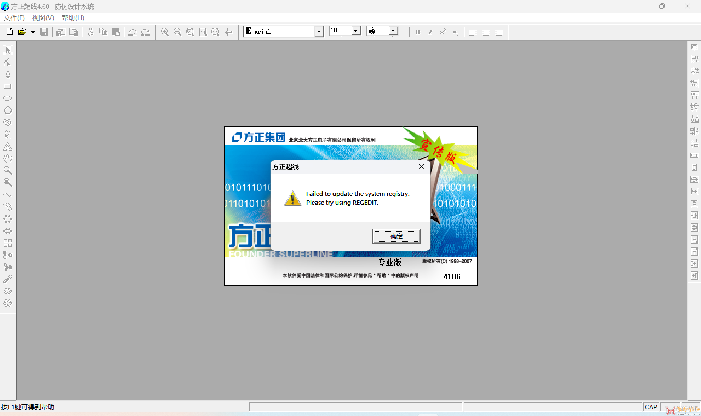Click the Paste clipboard icon
The image size is (701, 416).
[116, 32]
